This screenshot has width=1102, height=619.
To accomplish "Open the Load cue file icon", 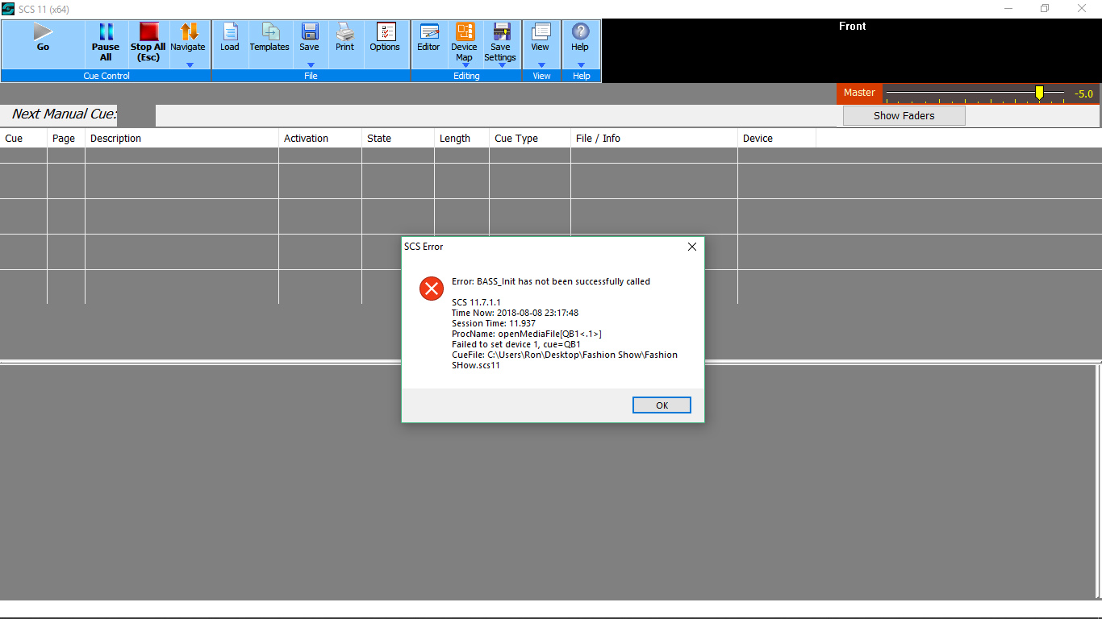I will click(x=230, y=32).
